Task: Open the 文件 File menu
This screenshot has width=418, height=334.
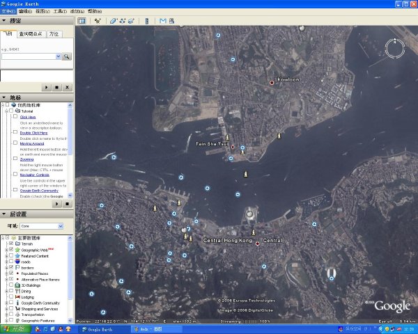Action: pyautogui.click(x=8, y=11)
